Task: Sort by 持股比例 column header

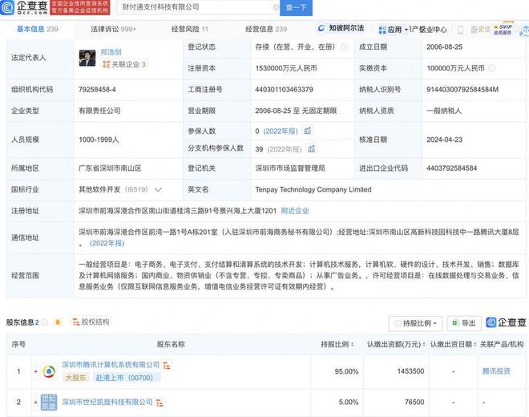Action: point(337,344)
